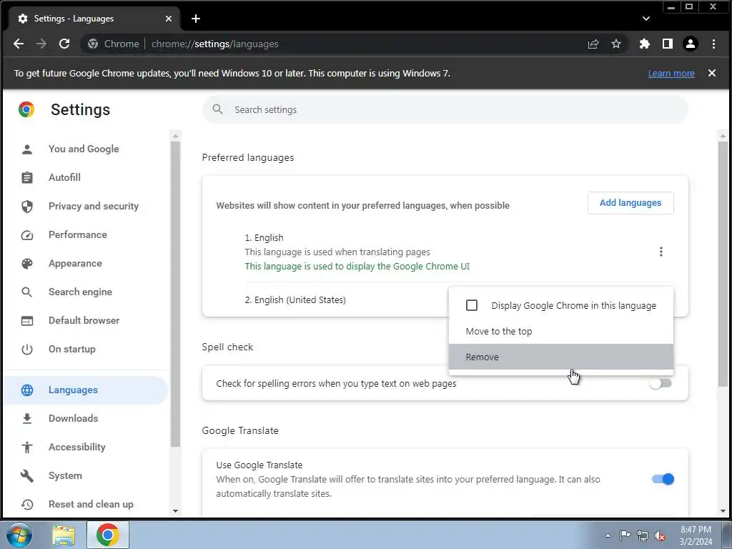Show hidden system tray icons
This screenshot has width=732, height=549.
(608, 535)
